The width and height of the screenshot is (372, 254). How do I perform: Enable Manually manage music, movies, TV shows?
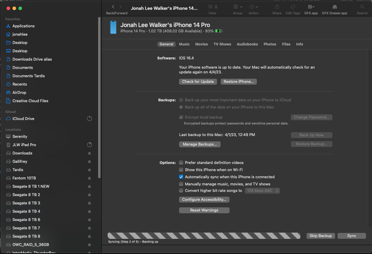(x=181, y=184)
